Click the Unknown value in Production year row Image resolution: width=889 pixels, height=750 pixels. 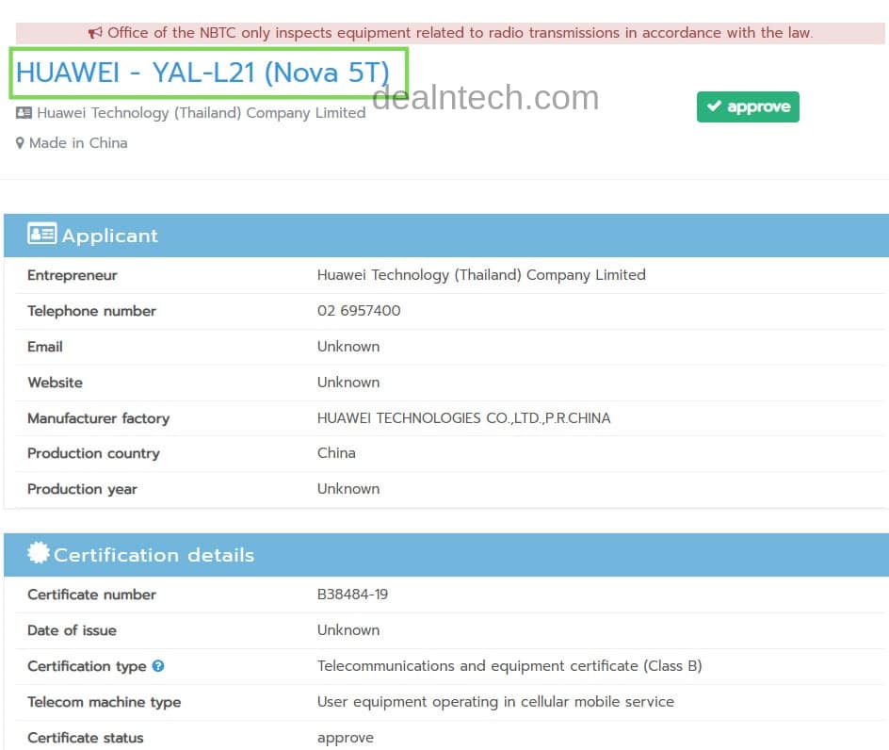348,489
